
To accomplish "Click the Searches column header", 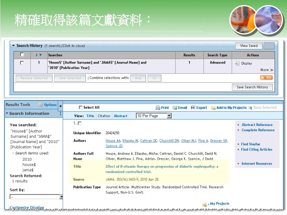I will pyautogui.click(x=55, y=55).
